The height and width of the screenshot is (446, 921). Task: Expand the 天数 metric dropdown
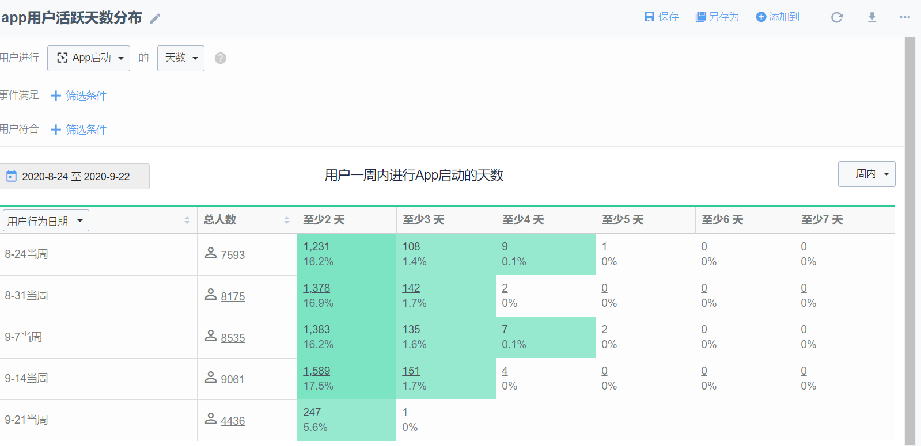pos(181,58)
